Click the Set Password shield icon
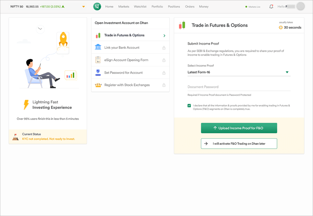This screenshot has height=216, width=313. tap(98, 72)
